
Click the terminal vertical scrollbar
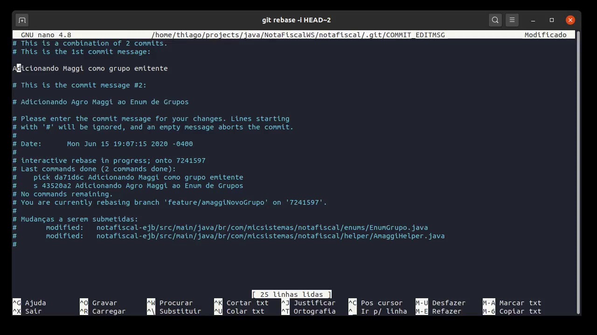coord(579,172)
